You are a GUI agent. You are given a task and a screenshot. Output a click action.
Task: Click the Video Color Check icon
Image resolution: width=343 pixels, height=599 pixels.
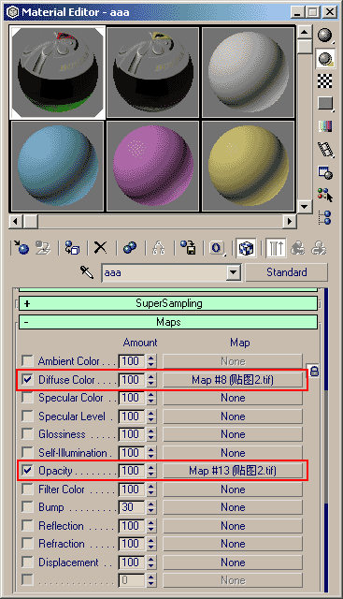(x=325, y=126)
